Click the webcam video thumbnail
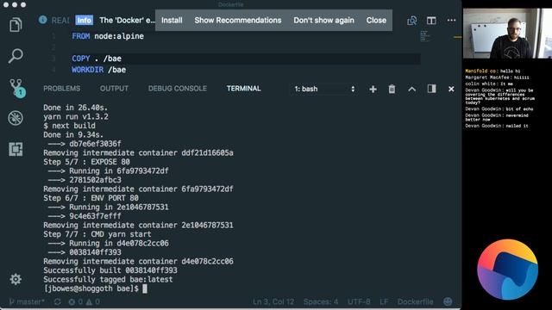The height and width of the screenshot is (310, 552). [x=507, y=33]
